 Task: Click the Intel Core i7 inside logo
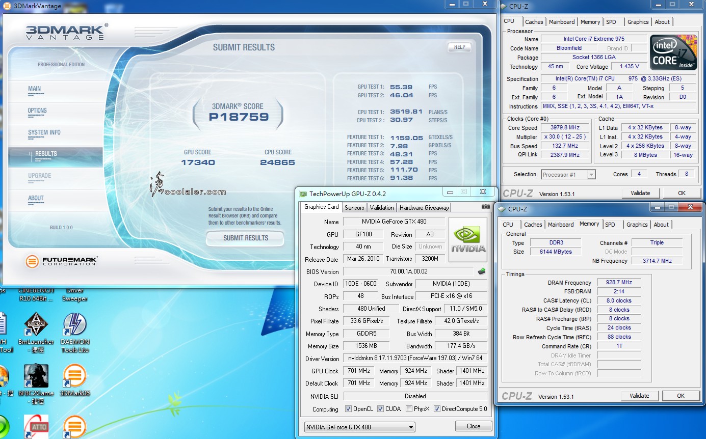674,52
